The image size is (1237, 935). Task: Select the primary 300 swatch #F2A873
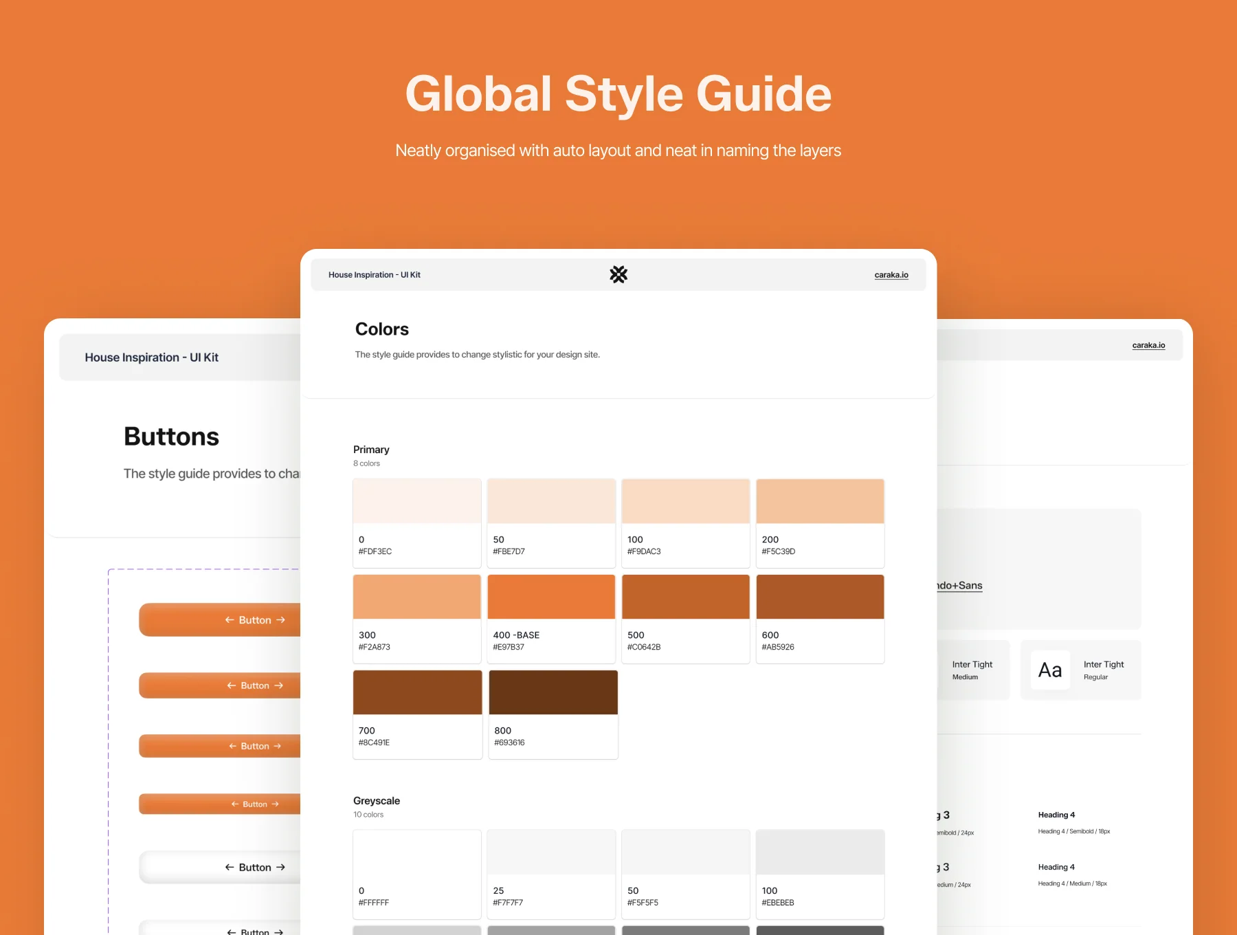point(417,619)
